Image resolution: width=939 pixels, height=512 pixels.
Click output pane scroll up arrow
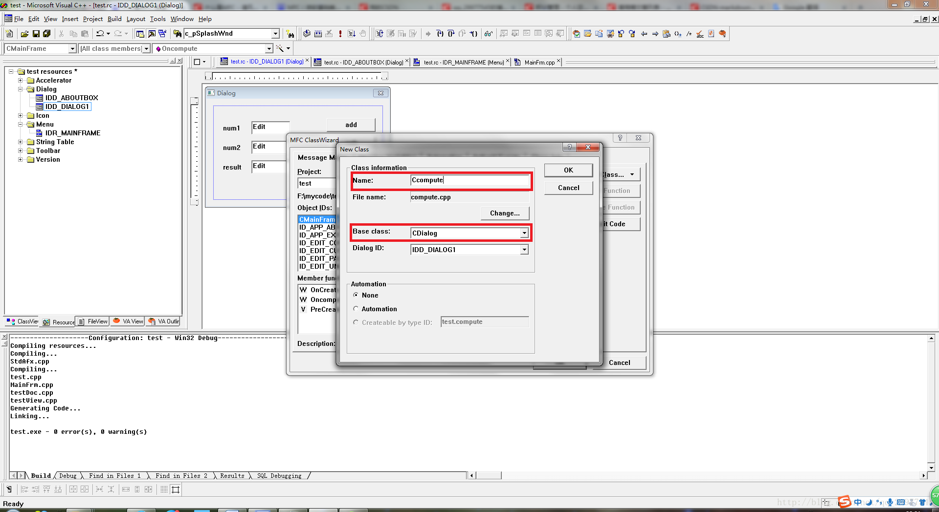click(931, 338)
